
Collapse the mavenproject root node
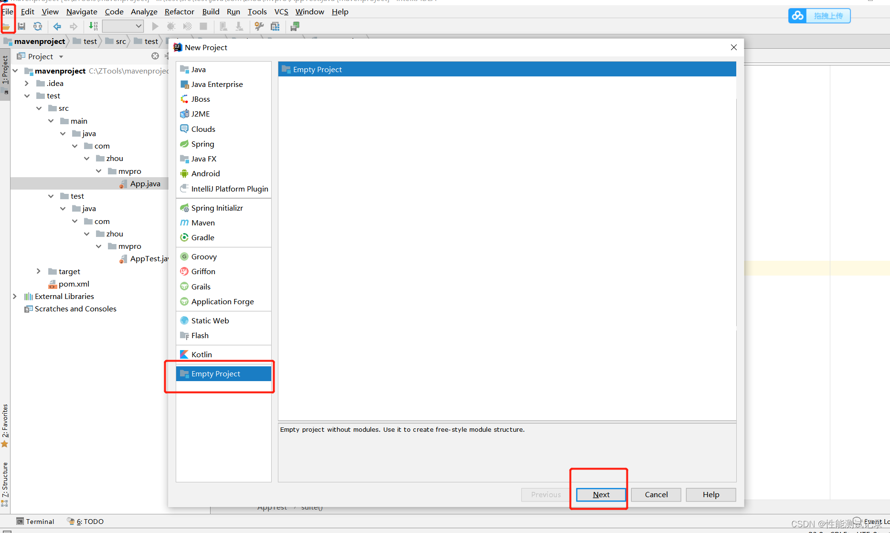pyautogui.click(x=15, y=71)
